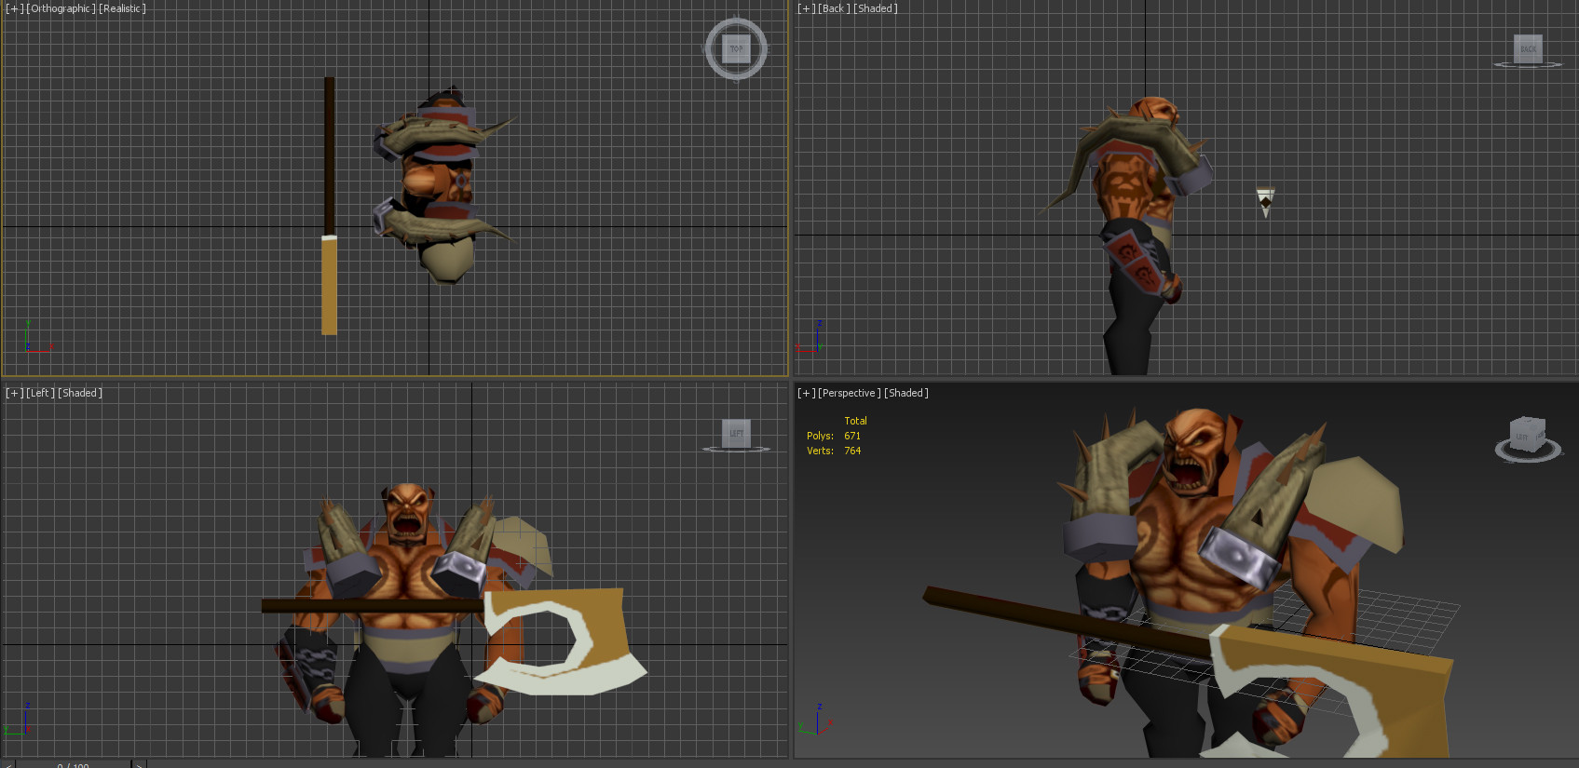The width and height of the screenshot is (1579, 768).
Task: Open the [+] general menu of the Perspective viewport
Action: click(x=807, y=393)
